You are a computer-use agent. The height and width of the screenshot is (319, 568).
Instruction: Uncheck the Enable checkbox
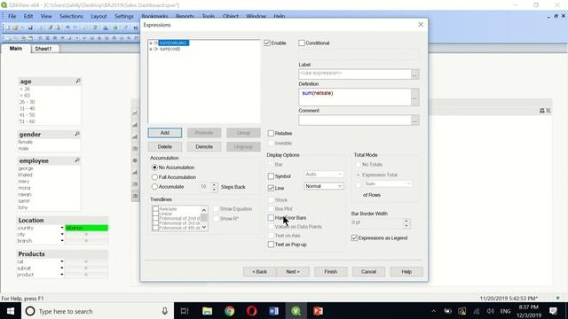pyautogui.click(x=267, y=43)
